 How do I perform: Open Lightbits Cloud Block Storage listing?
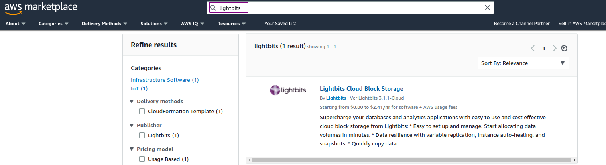point(362,89)
